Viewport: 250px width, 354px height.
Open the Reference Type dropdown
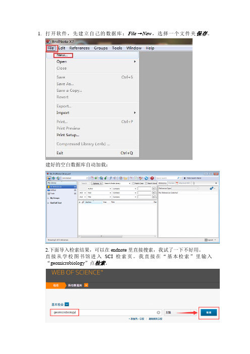click(185, 188)
